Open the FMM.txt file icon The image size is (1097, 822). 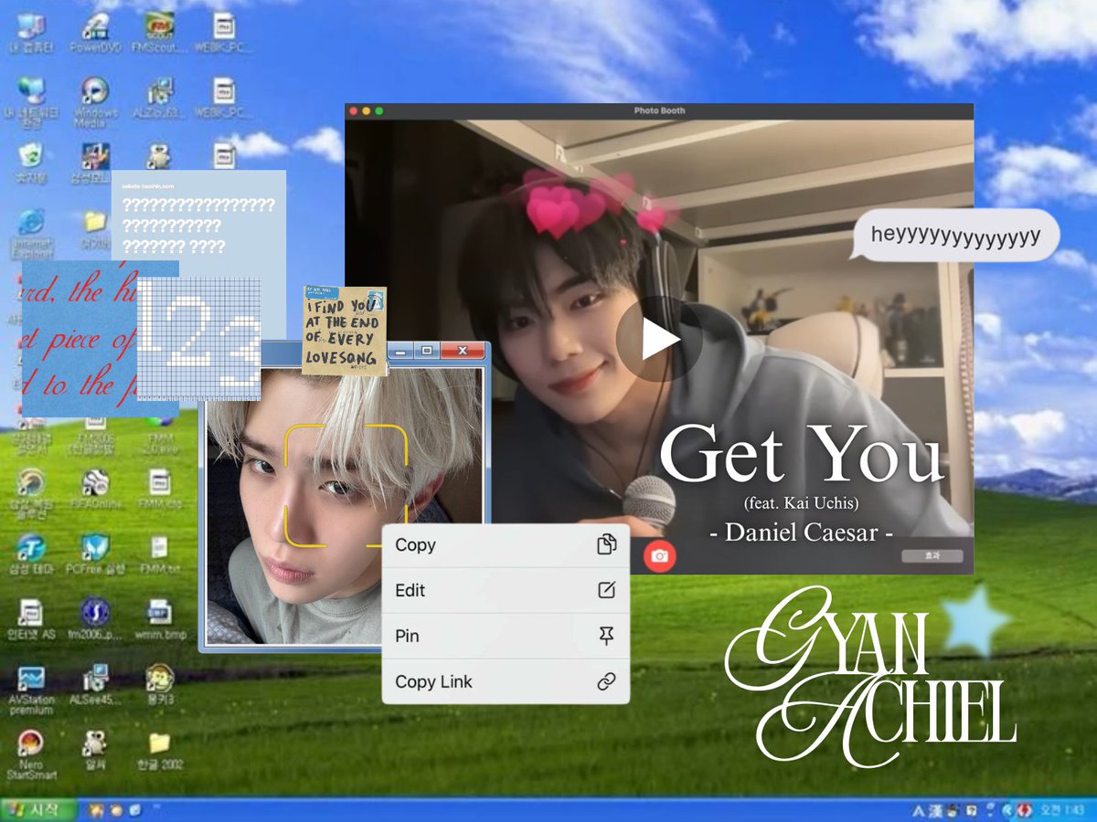[159, 555]
